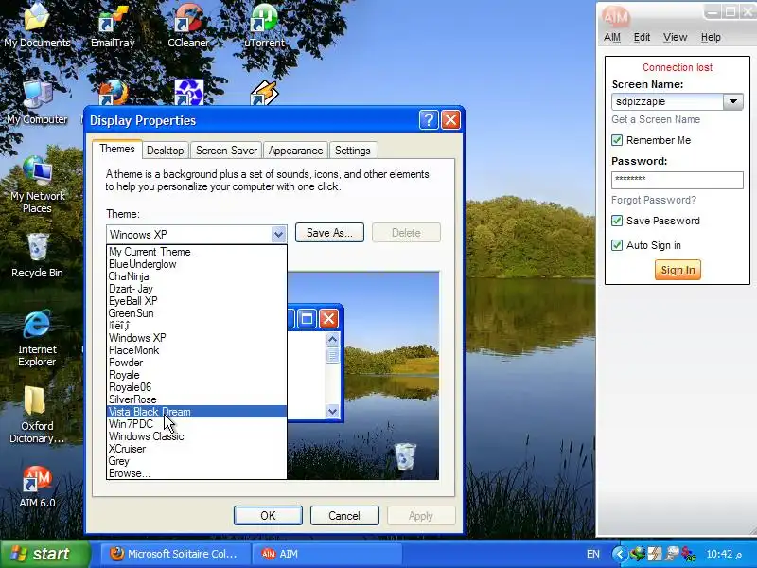Pick BlueUnderglow in the theme list
Image resolution: width=757 pixels, height=568 pixels.
[x=197, y=264]
